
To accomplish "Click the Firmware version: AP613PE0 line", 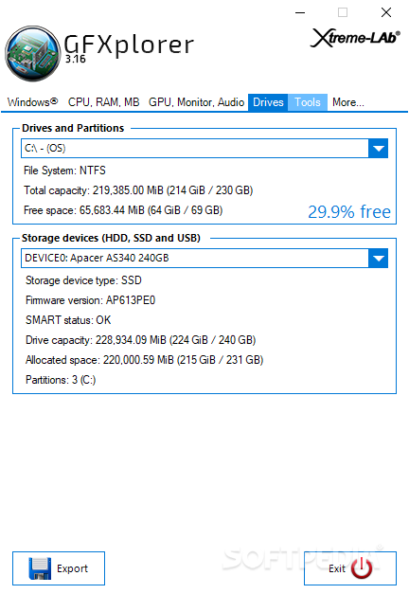I will (x=91, y=300).
